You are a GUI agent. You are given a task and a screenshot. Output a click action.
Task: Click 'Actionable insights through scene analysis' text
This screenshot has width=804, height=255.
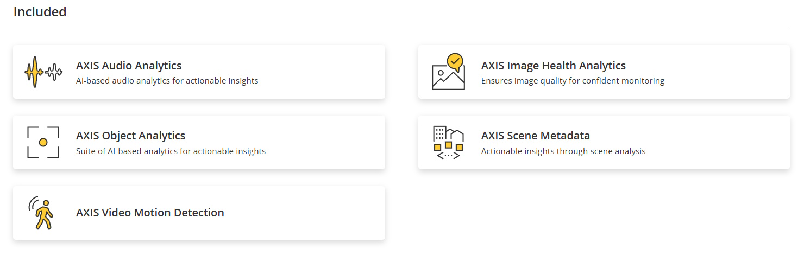563,151
